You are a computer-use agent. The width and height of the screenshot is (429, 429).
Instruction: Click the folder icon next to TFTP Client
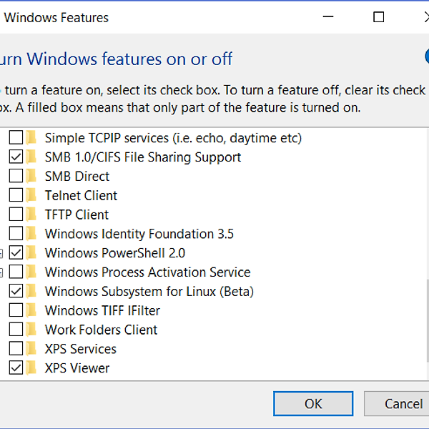[x=31, y=214]
